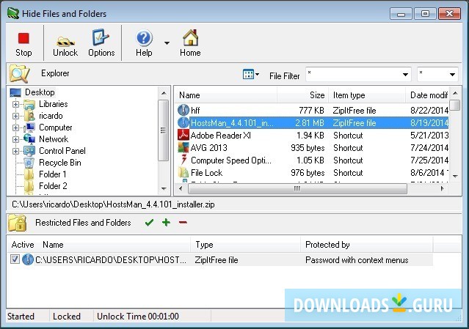Expand the ricardo tree node
This screenshot has height=329, width=469.
[15, 116]
